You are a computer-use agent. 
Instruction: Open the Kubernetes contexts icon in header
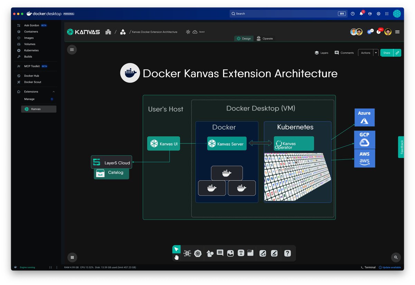point(369,32)
